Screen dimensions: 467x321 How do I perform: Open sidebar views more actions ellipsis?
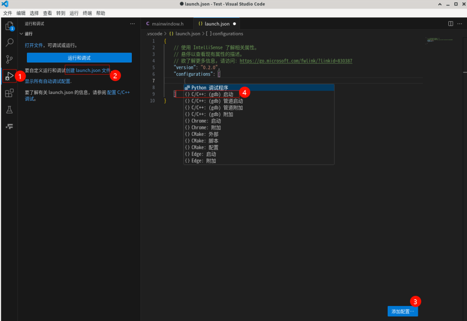(132, 24)
